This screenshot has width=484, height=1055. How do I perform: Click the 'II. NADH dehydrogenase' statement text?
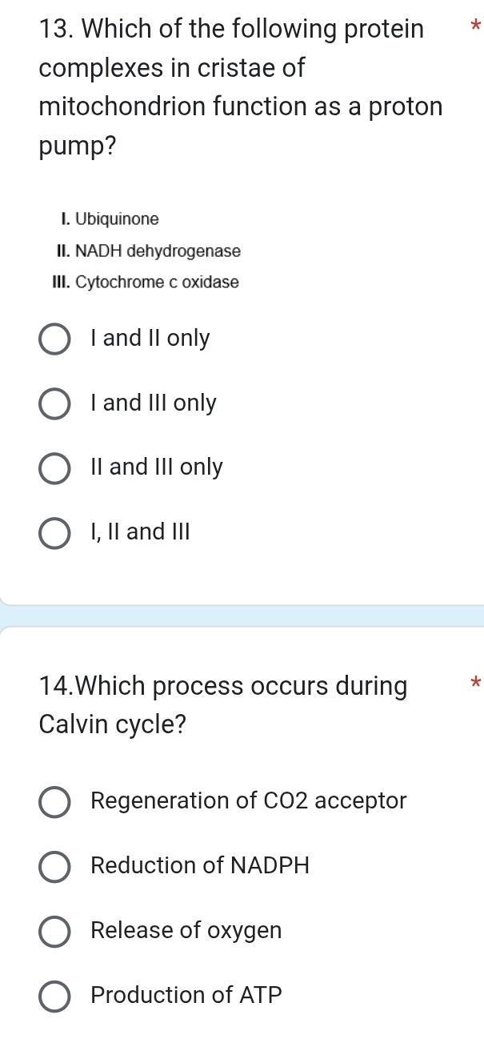point(151,251)
